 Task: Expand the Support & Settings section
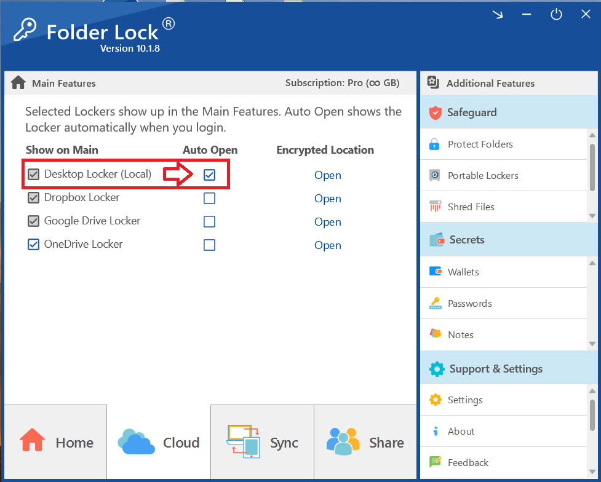tap(495, 368)
